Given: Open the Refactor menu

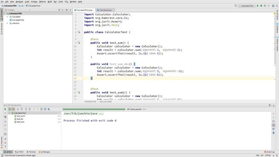Looking at the screenshot, I should pyautogui.click(x=43, y=2).
